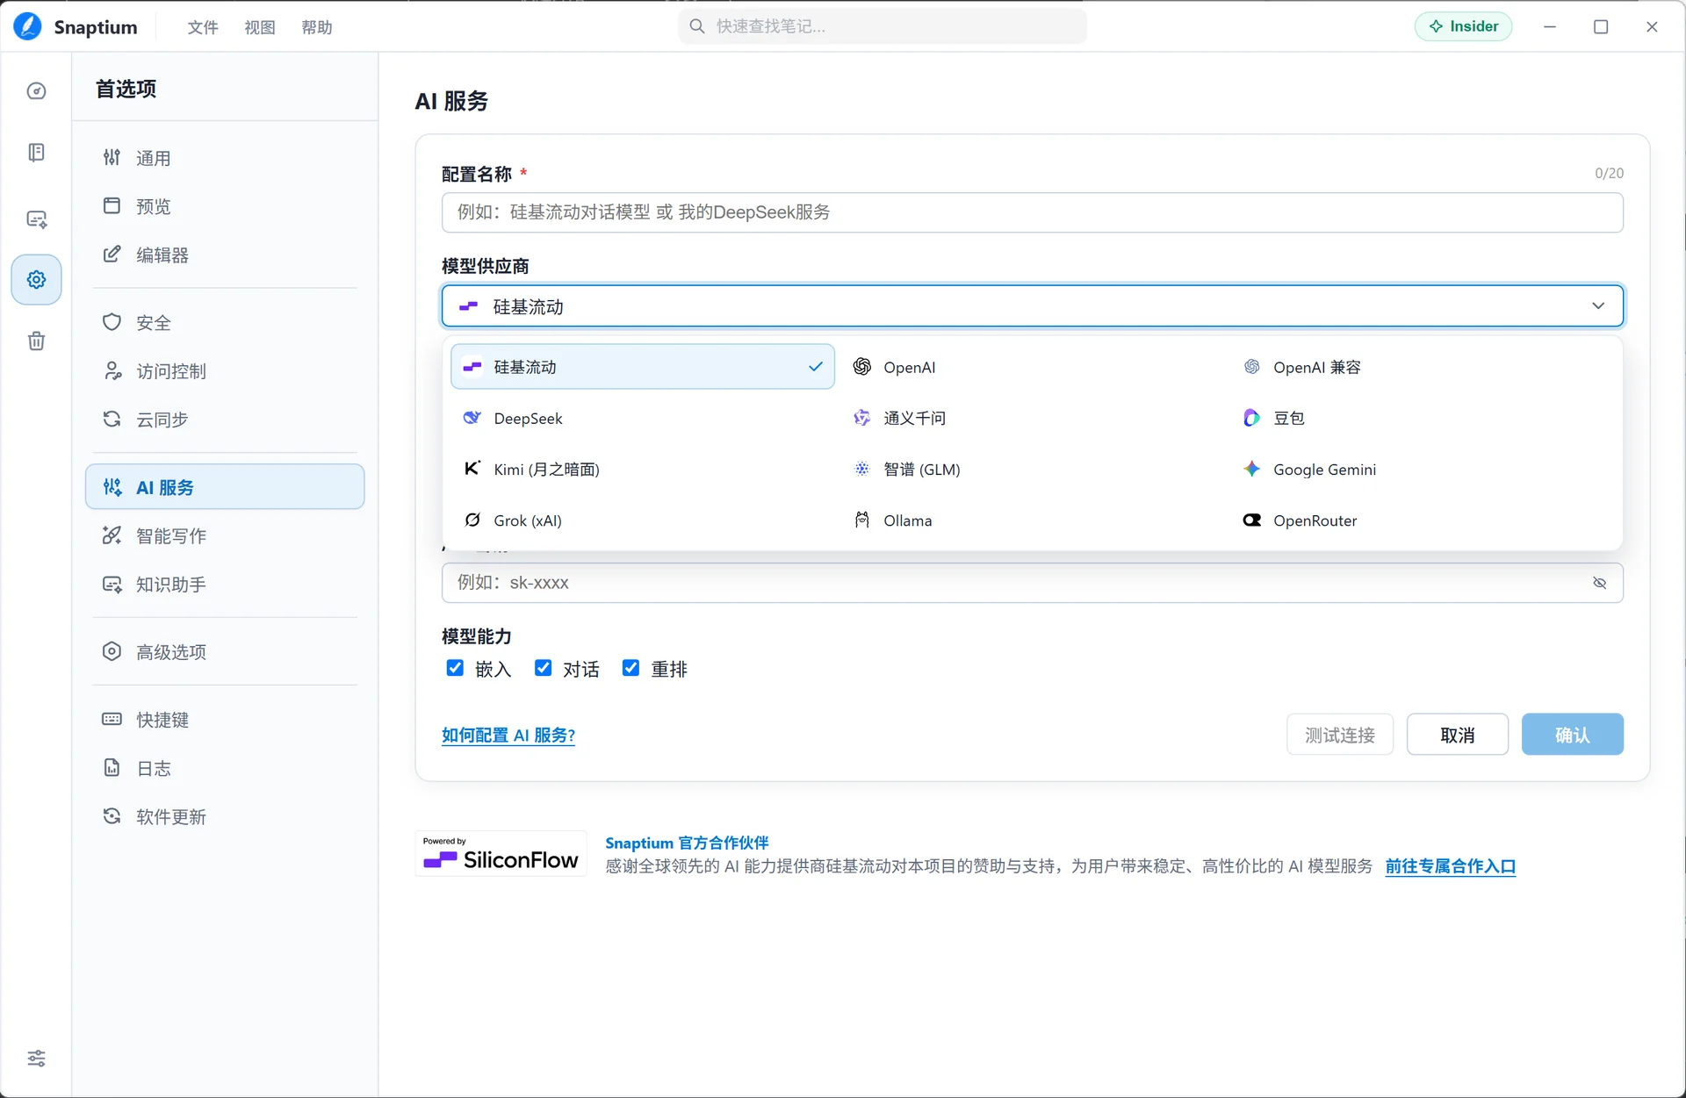Select 硅基流动 option in provider list
The height and width of the screenshot is (1098, 1686).
643,367
